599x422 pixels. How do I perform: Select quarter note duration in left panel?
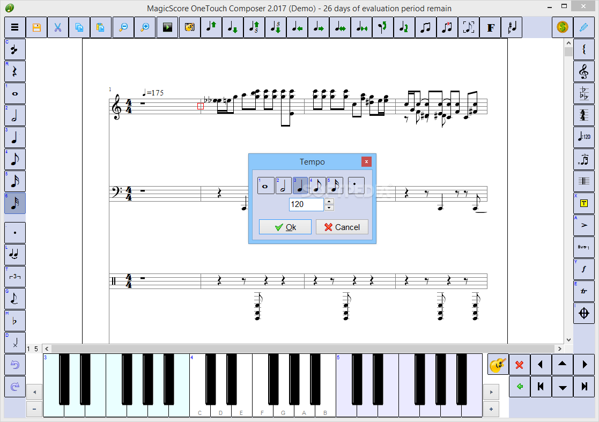(x=15, y=137)
